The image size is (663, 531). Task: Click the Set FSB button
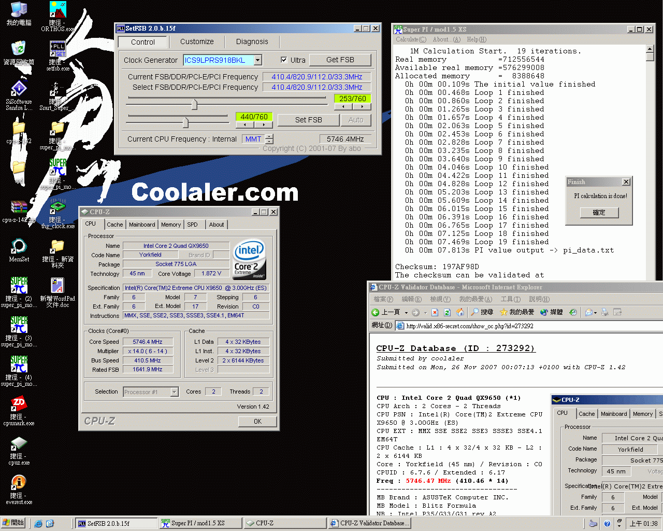pyautogui.click(x=309, y=120)
